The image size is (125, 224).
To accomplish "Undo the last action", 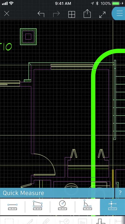I will point(41,14).
